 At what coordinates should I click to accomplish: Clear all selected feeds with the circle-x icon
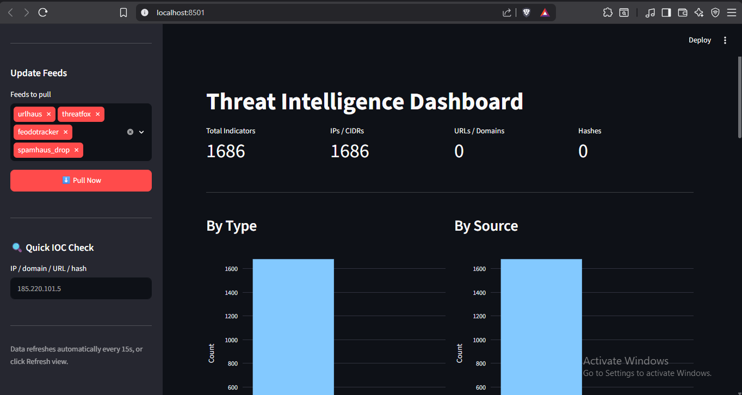(130, 132)
